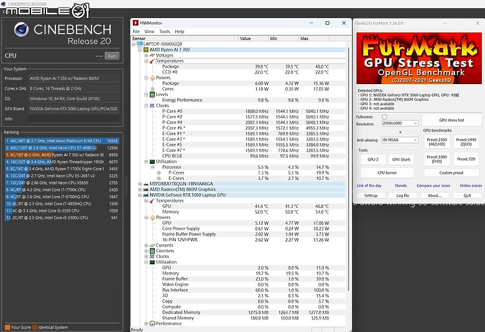Expand the MTFDKBA1T0QGN-1BN1AABGA drive node
Viewport: 485px width, 332px height.
point(140,184)
